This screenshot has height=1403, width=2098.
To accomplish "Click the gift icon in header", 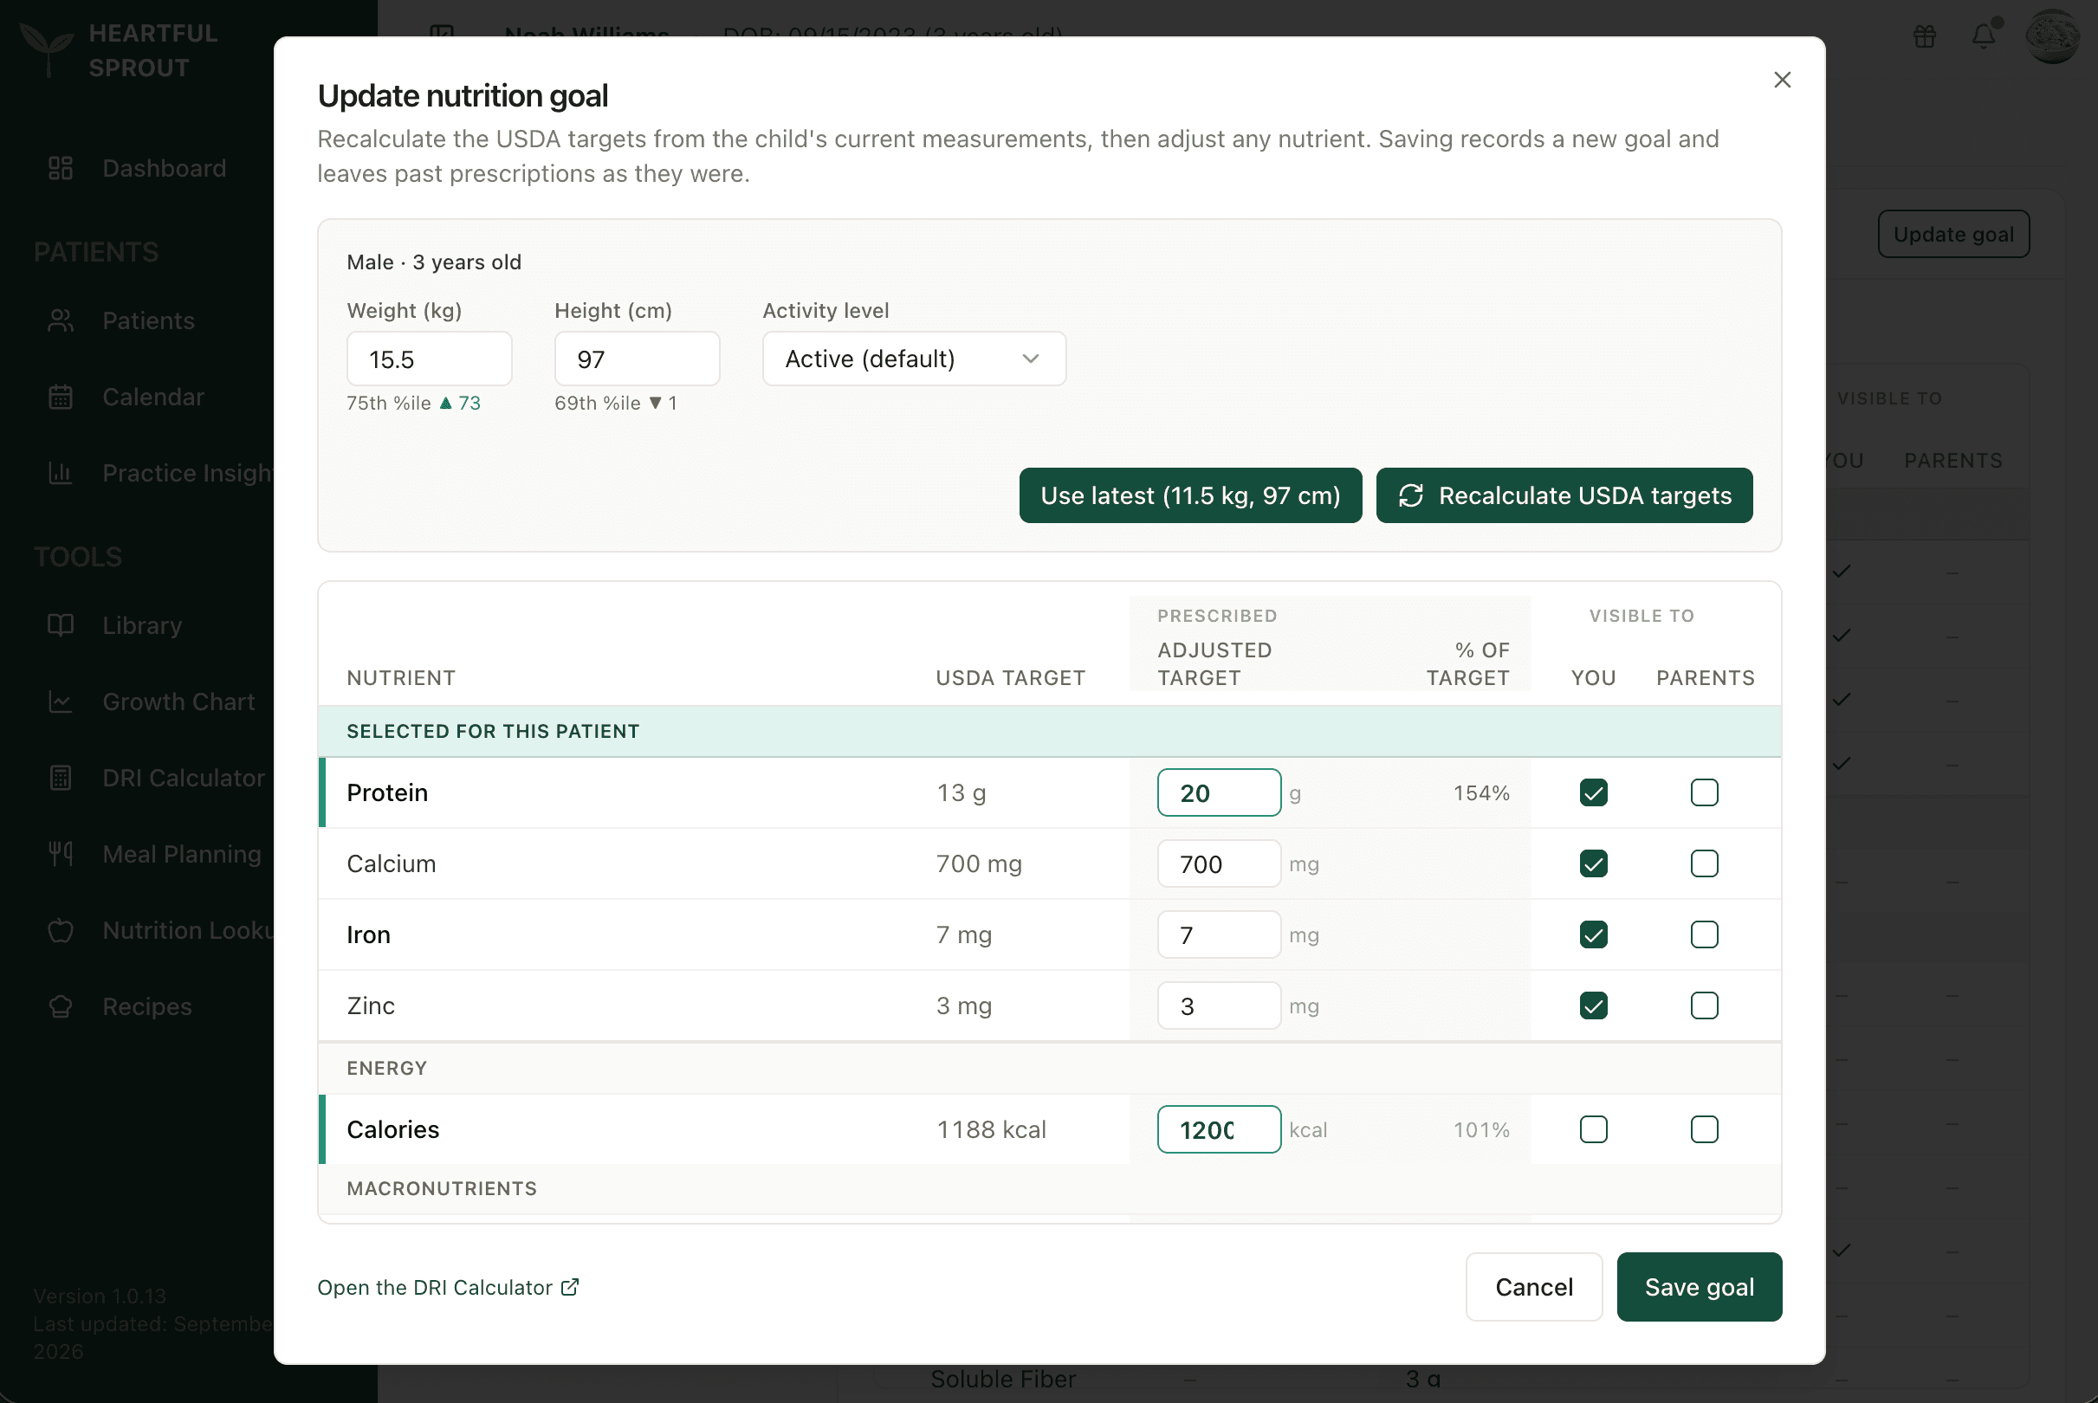I will pos(1925,36).
